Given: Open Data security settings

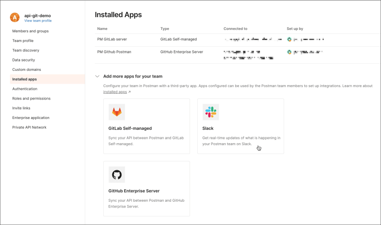Looking at the screenshot, I should point(23,60).
